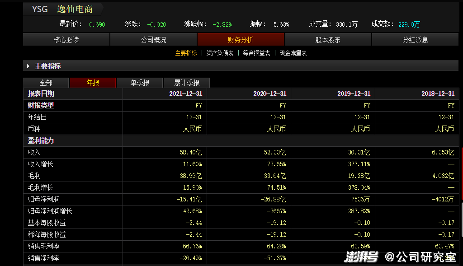Select the 报表日期 row label
This screenshot has height=266, width=463.
(x=41, y=94)
